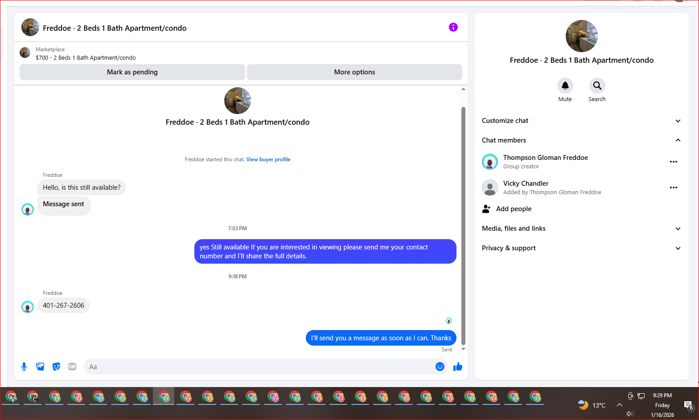This screenshot has width=699, height=420.
Task: Mark the listing as pending
Action: click(x=132, y=72)
